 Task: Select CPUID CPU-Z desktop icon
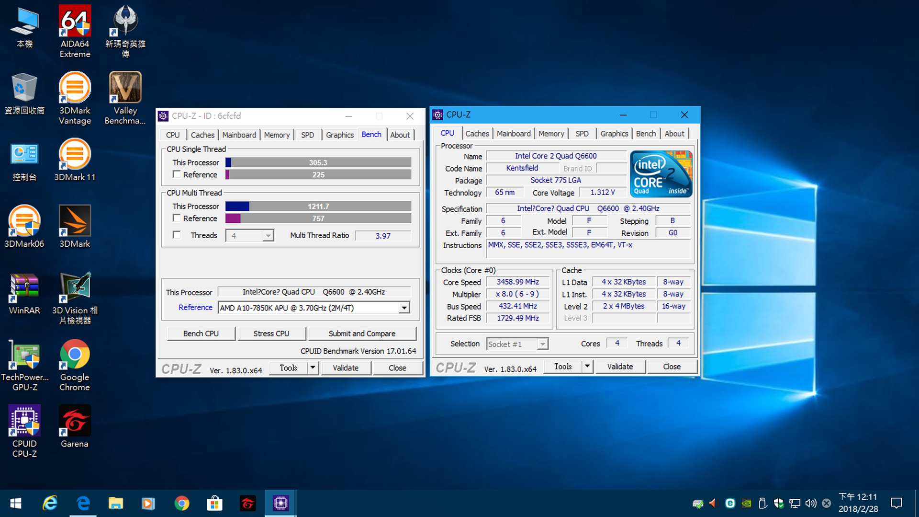(x=24, y=431)
